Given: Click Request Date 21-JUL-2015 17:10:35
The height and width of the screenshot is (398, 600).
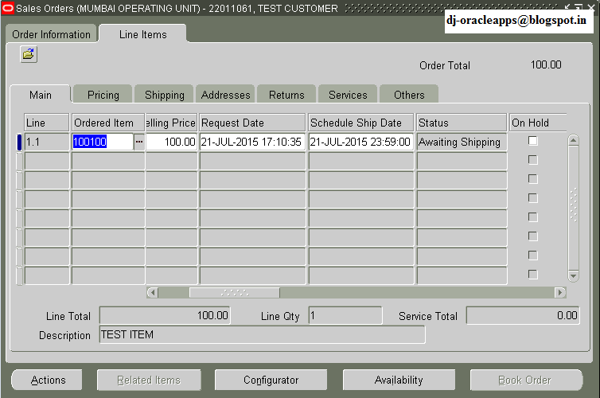Looking at the screenshot, I should [x=252, y=142].
